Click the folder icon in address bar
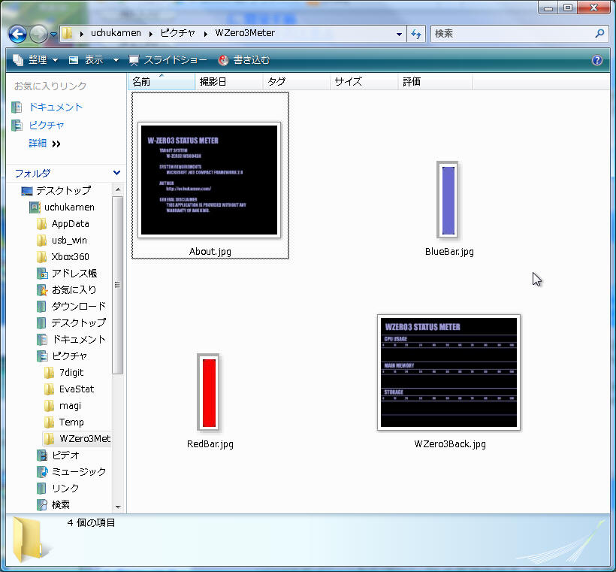 tap(68, 33)
